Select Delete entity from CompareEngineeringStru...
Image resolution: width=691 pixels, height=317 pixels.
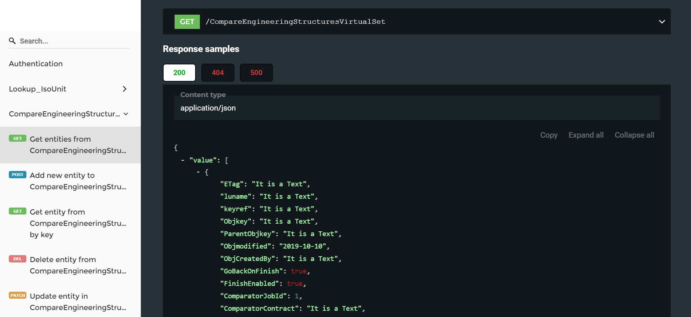click(x=70, y=265)
